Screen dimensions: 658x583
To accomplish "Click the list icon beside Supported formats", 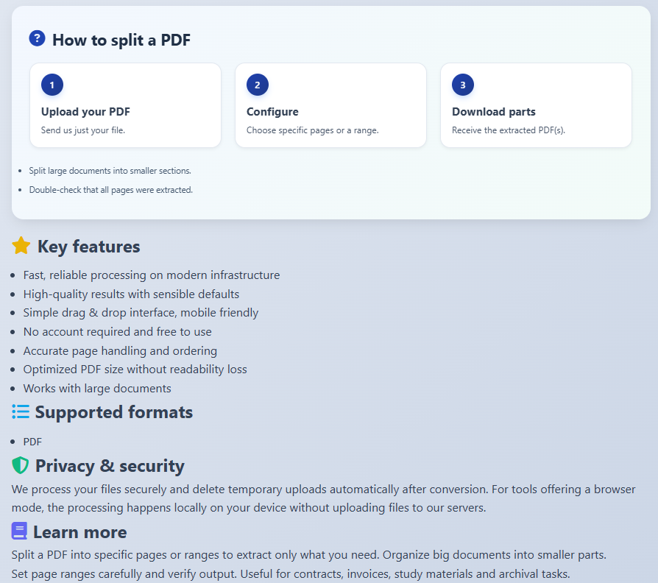I will pos(21,411).
